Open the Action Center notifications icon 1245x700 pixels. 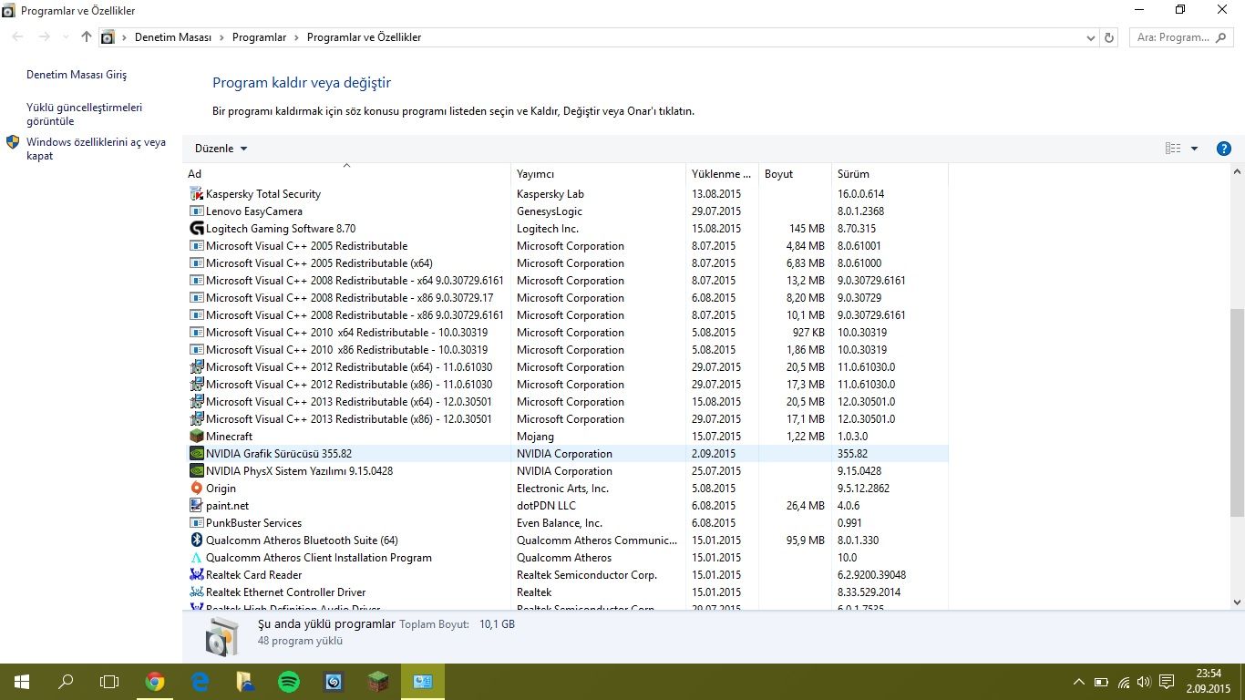[1167, 682]
